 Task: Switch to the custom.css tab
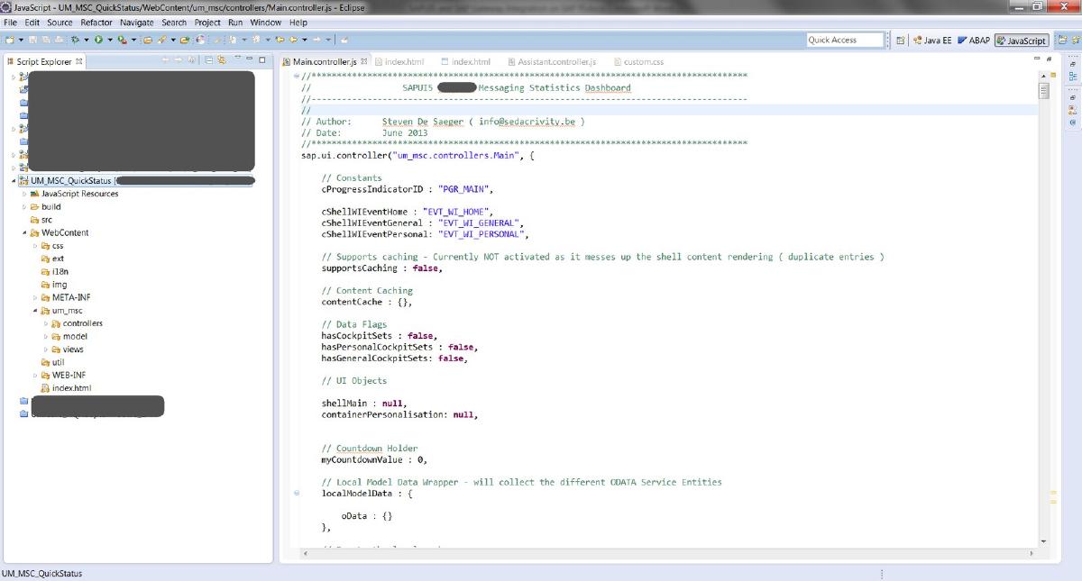pos(643,61)
